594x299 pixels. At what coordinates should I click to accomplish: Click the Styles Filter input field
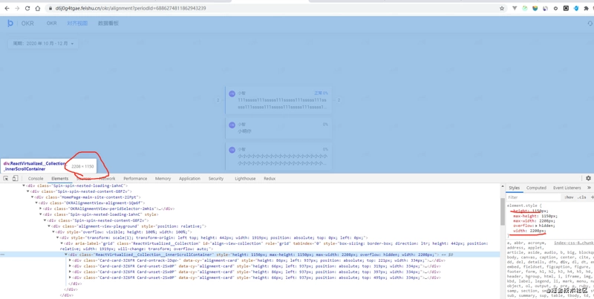coord(534,197)
